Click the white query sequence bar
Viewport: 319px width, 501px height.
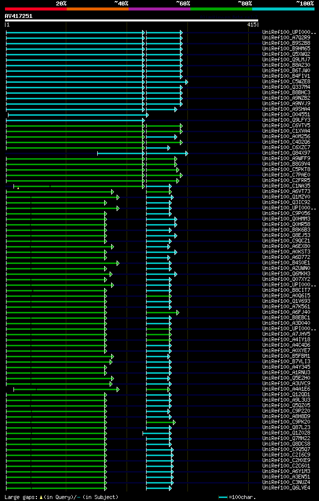(x=132, y=20)
